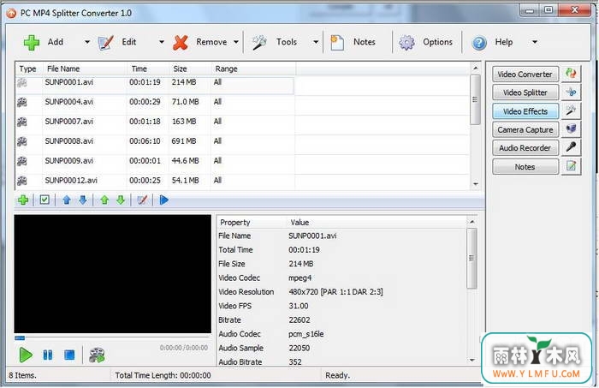
Task: Click the blue move-up arrow icon
Action: click(x=67, y=200)
